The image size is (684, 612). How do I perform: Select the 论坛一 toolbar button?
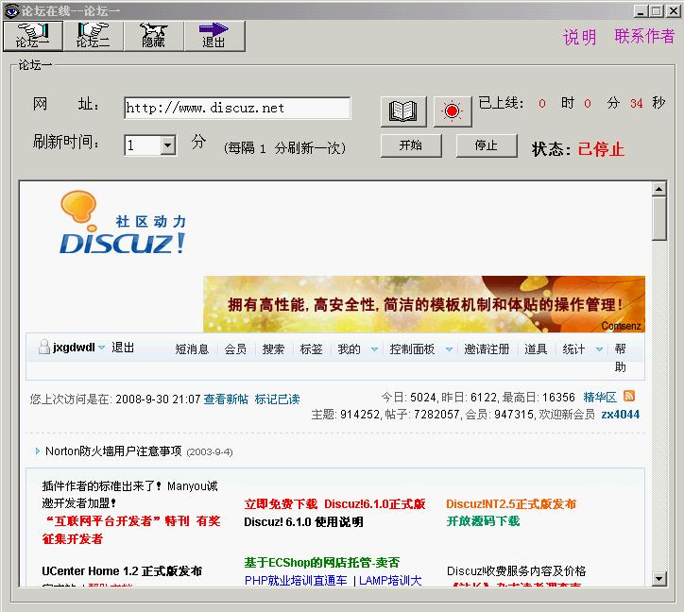33,36
